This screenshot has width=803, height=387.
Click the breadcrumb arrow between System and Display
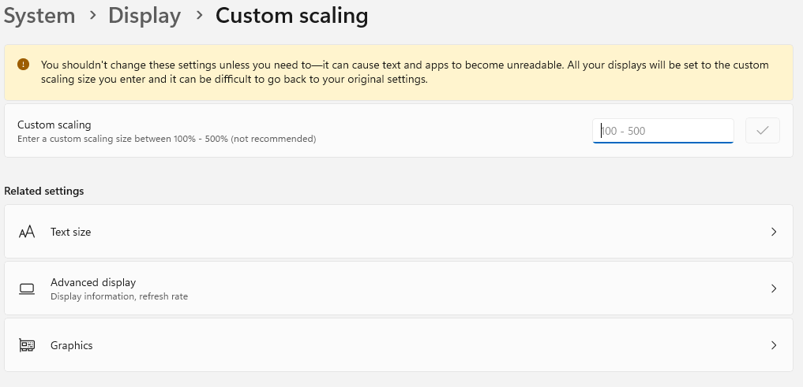point(92,16)
